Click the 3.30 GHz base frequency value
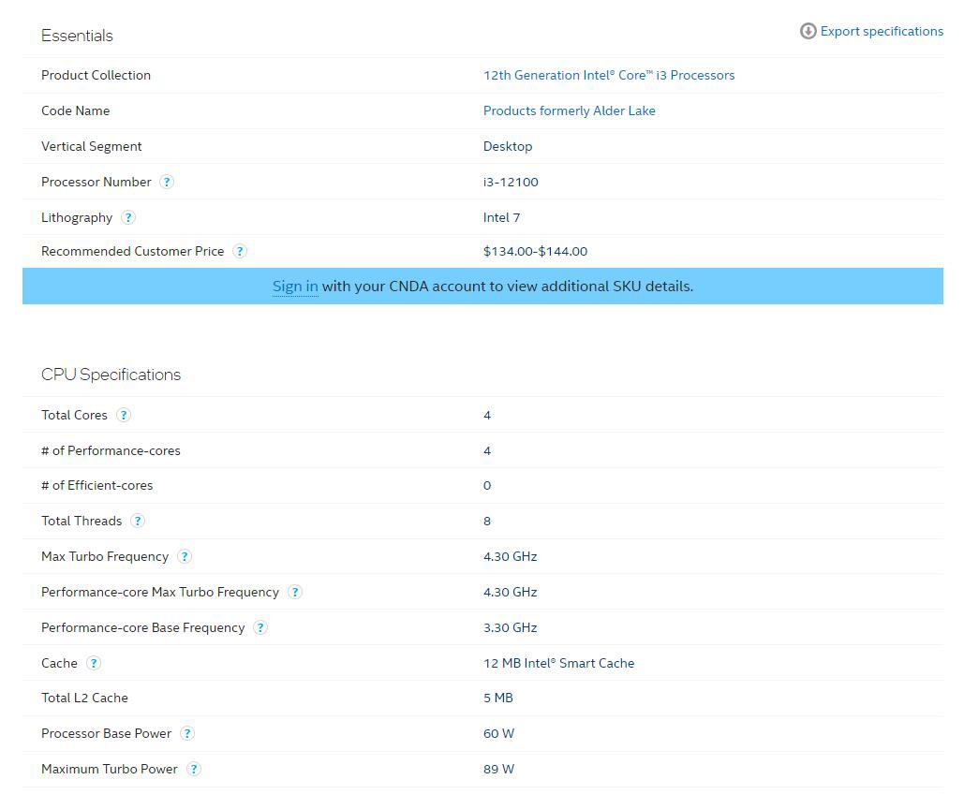Image resolution: width=964 pixels, height=809 pixels. pyautogui.click(x=511, y=627)
